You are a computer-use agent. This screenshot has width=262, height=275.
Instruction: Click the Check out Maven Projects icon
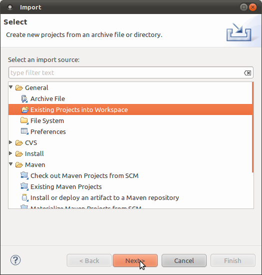click(24, 175)
